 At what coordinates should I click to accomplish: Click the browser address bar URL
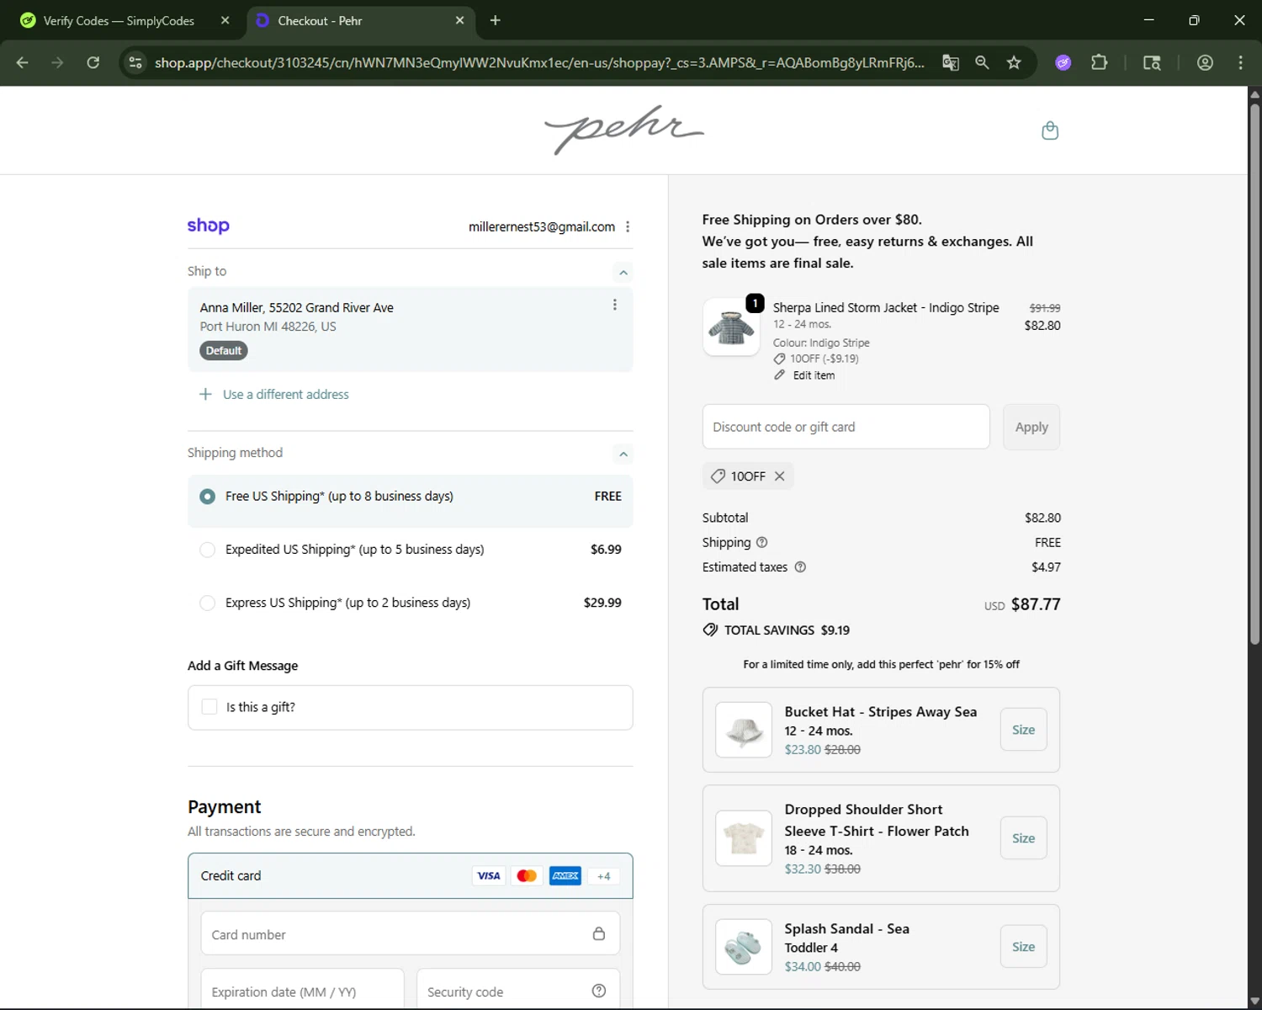(539, 62)
